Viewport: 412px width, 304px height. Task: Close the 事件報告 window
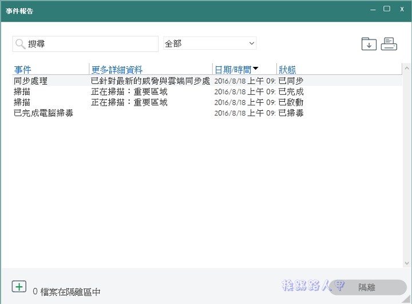tap(402, 9)
